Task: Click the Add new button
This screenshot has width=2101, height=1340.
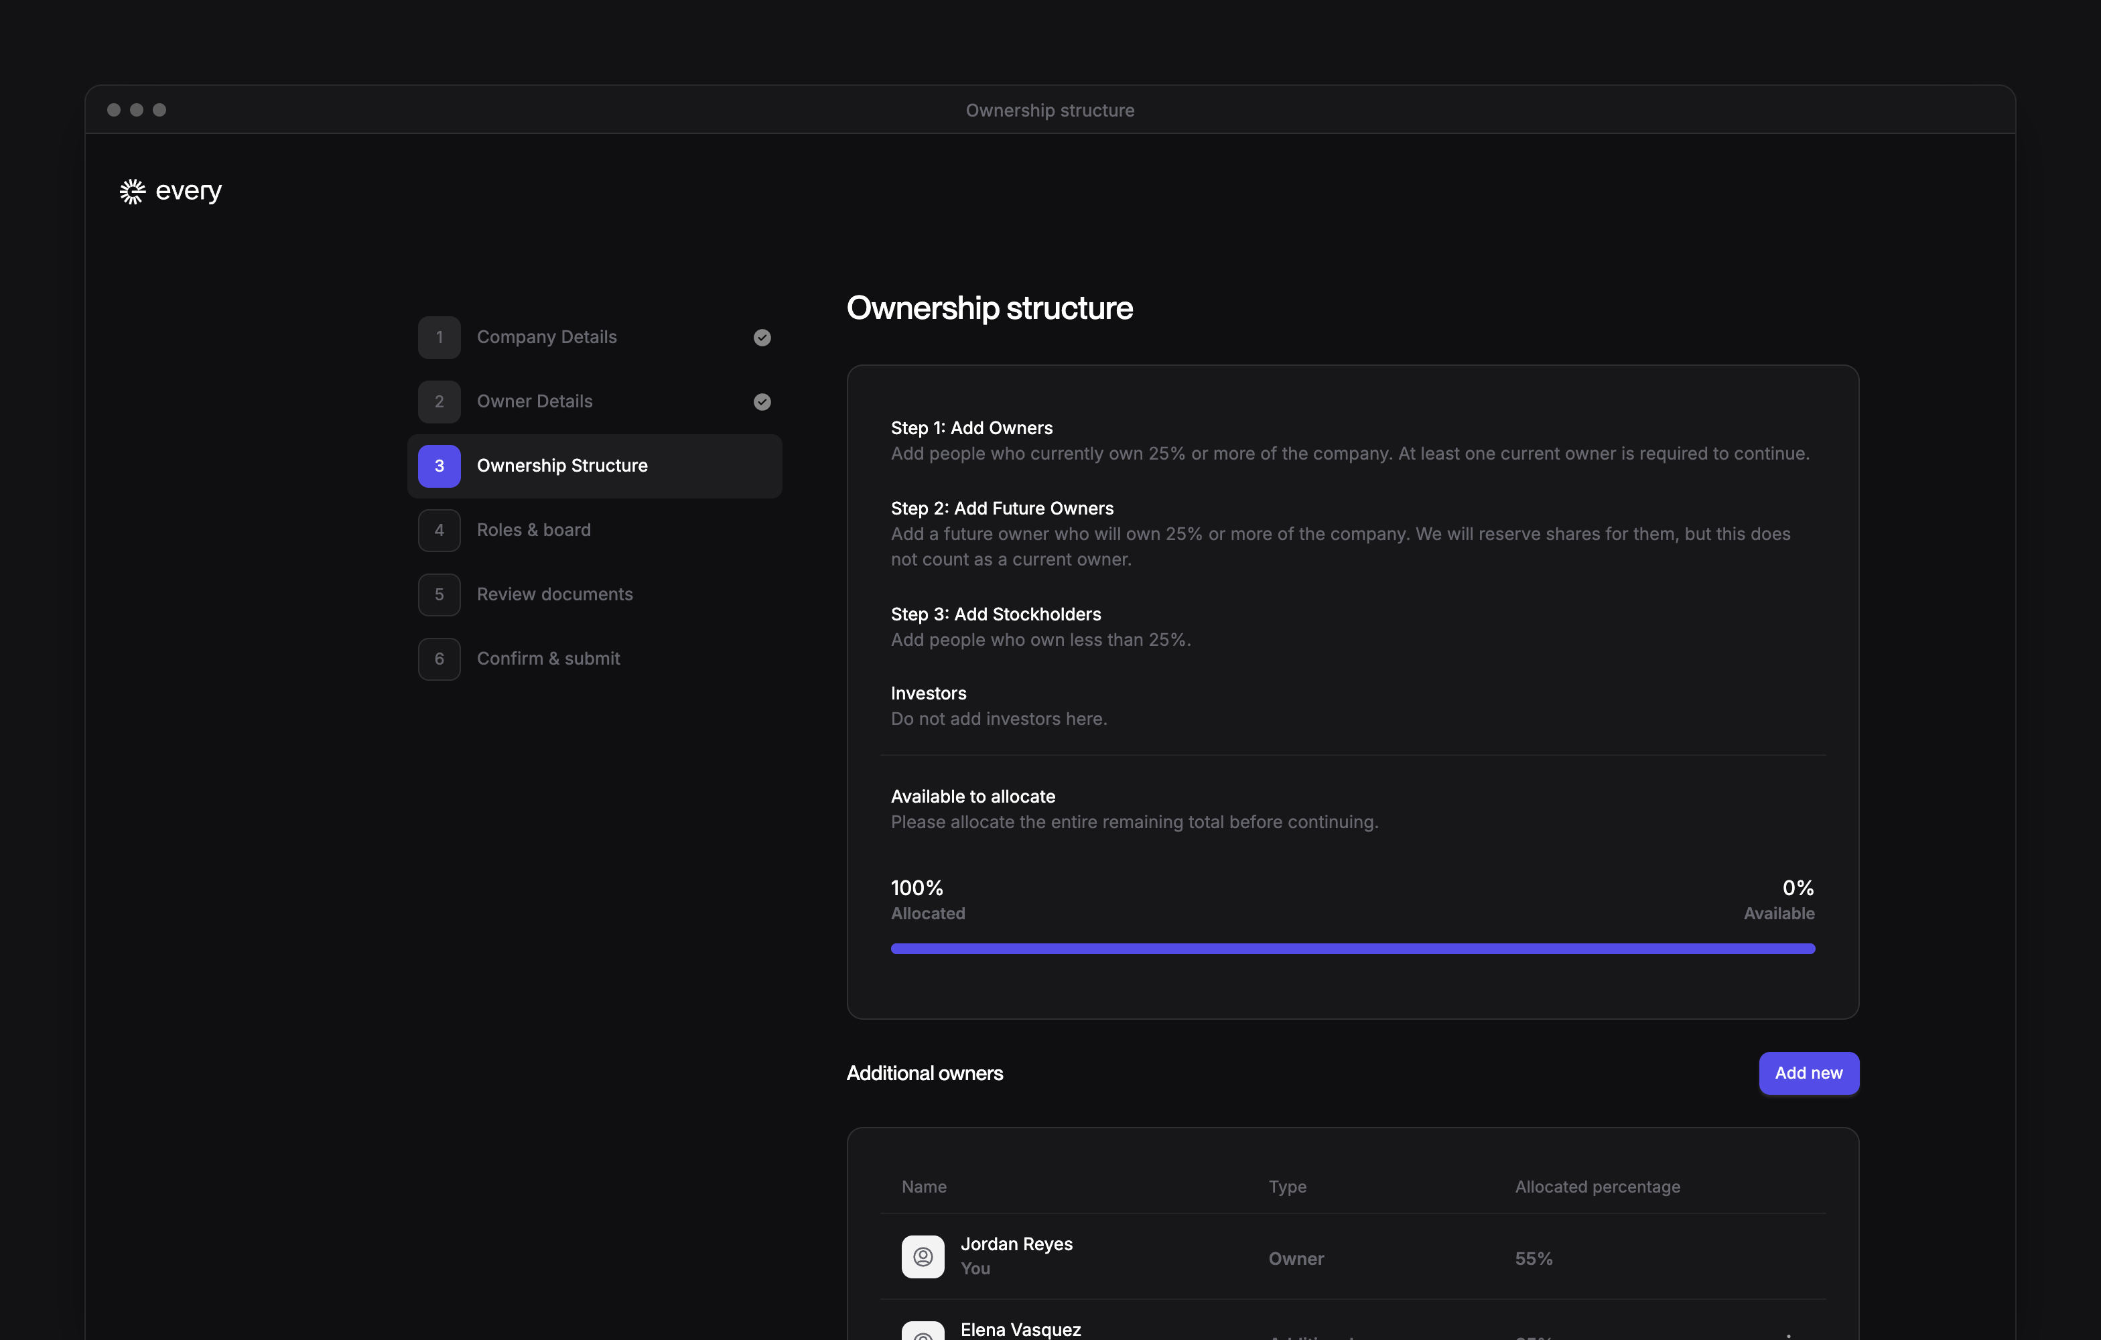Action: (1809, 1073)
